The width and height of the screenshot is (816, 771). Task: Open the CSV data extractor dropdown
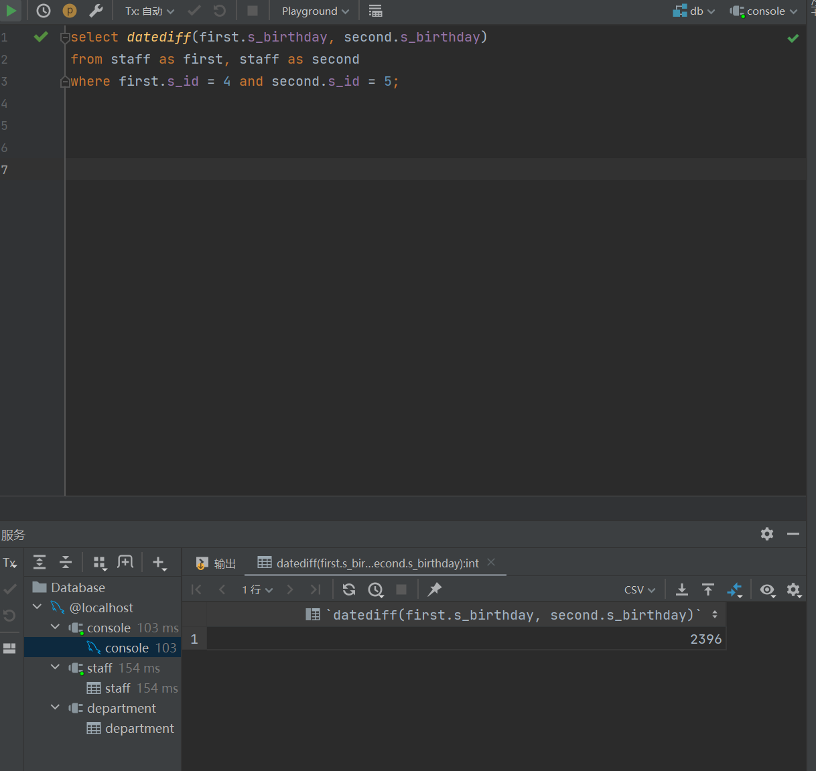click(x=640, y=589)
